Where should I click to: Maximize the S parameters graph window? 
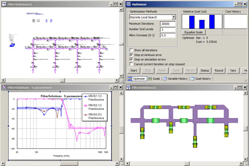pyautogui.click(x=116, y=88)
